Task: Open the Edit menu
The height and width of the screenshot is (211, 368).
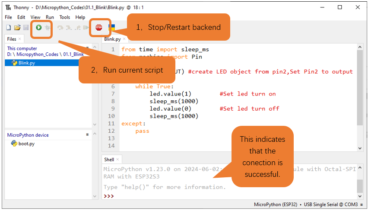Action: (21, 17)
